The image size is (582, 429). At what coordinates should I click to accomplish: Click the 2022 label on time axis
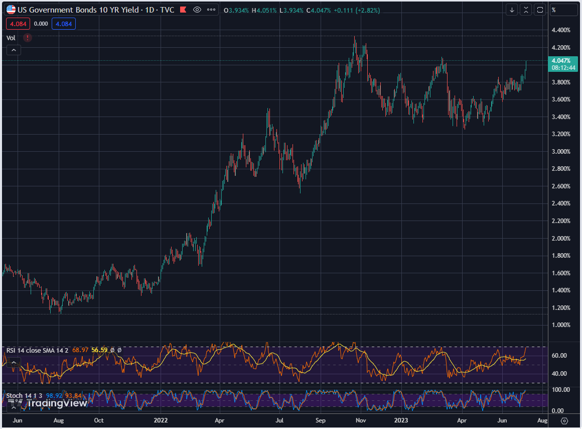point(161,420)
